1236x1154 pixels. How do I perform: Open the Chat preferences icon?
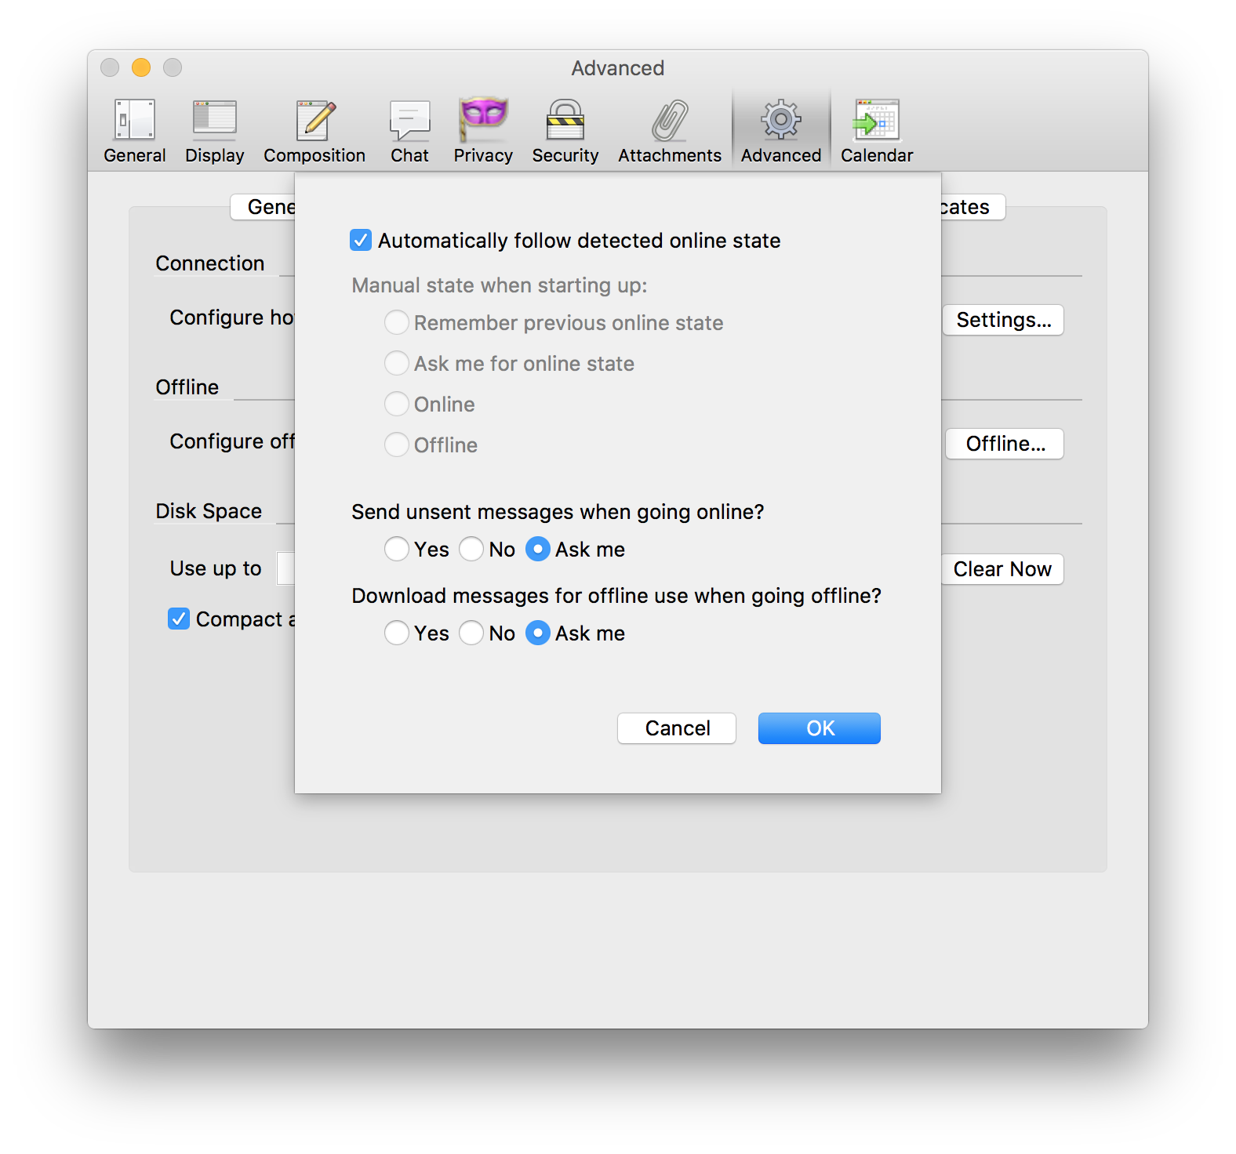(x=409, y=120)
